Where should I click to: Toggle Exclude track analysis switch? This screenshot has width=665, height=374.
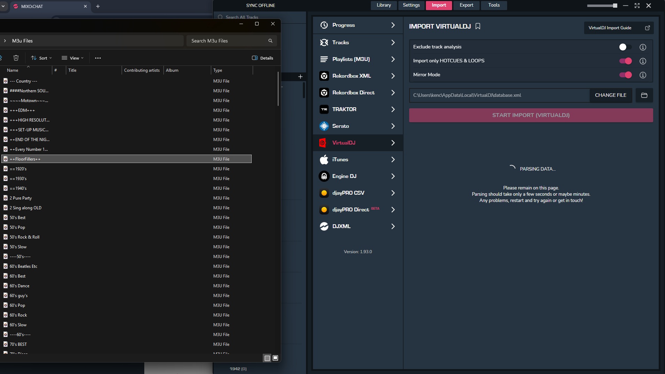[625, 47]
